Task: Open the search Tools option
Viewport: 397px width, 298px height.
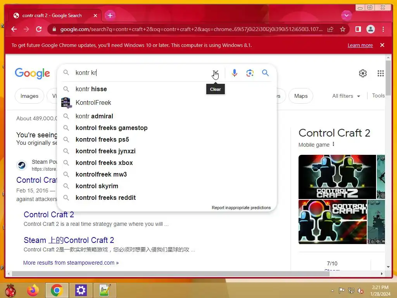Action: point(378,95)
